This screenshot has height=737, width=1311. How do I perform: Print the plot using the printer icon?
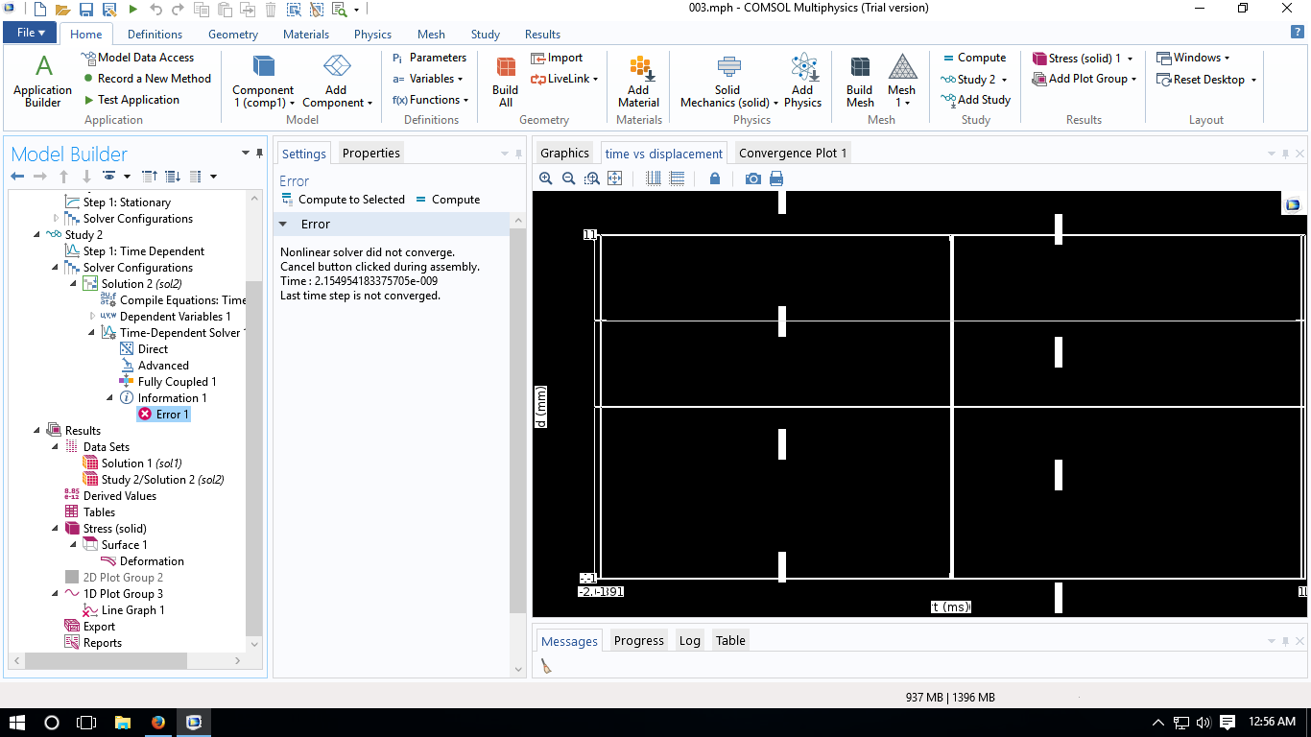click(776, 178)
